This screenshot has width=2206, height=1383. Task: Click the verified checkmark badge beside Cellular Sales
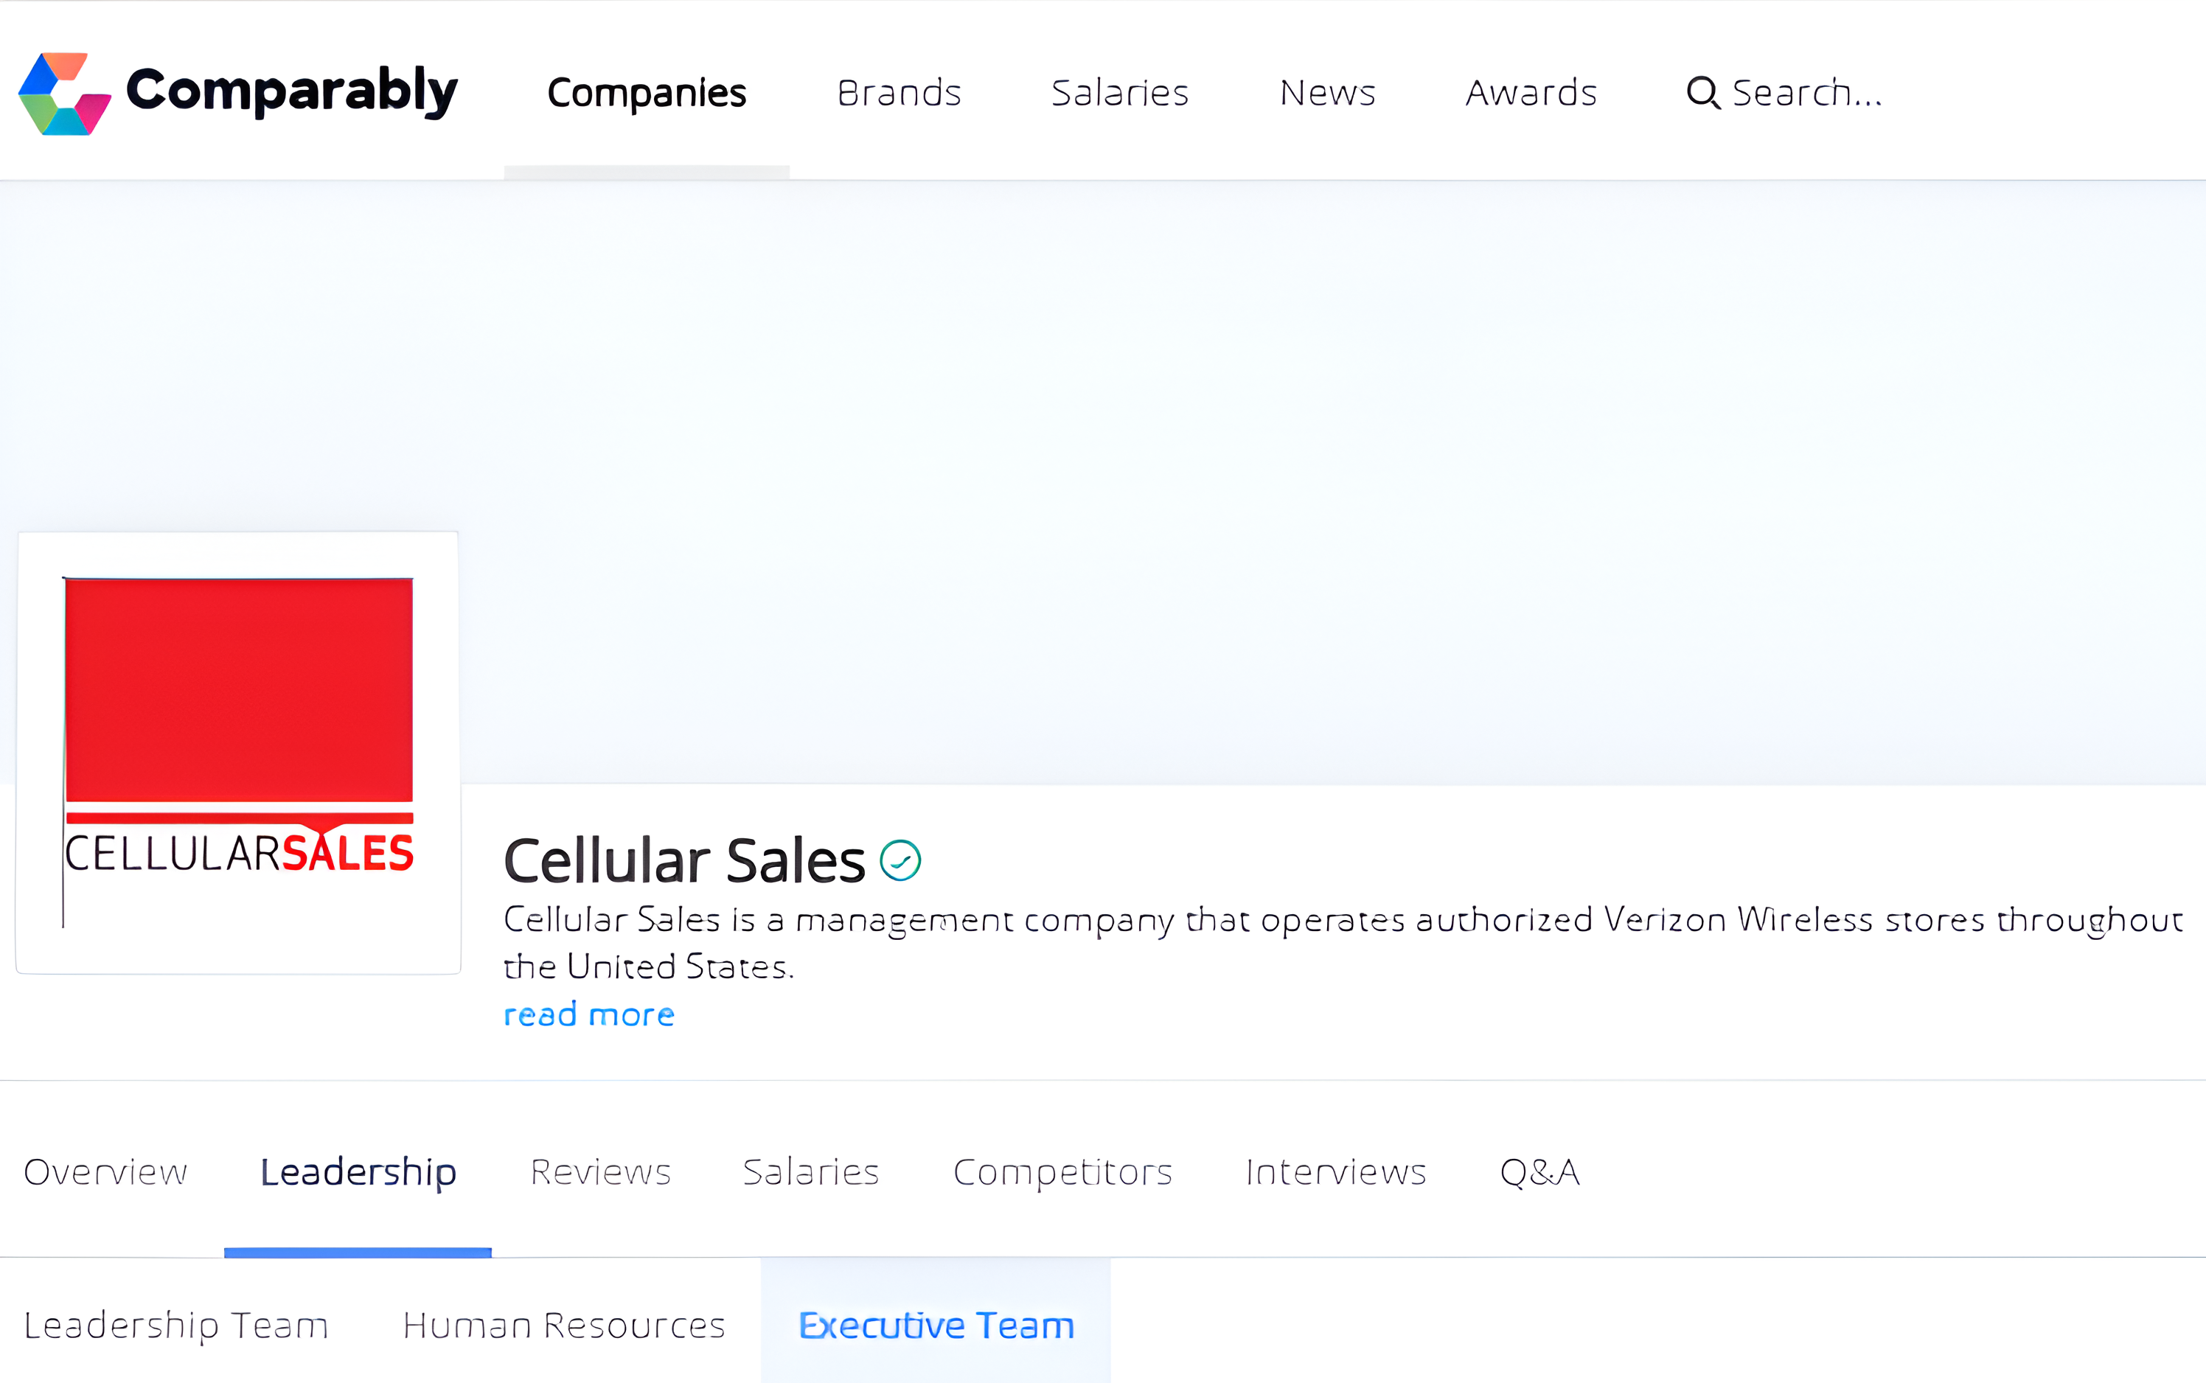(900, 861)
